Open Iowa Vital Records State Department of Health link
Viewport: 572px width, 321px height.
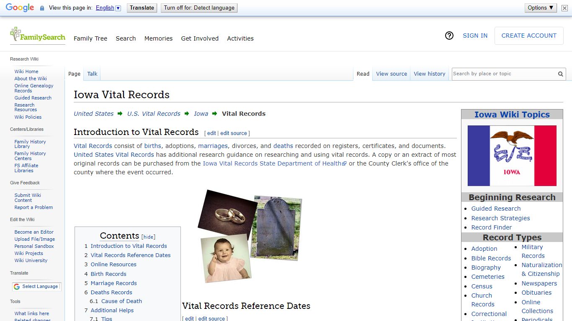tap(275, 163)
